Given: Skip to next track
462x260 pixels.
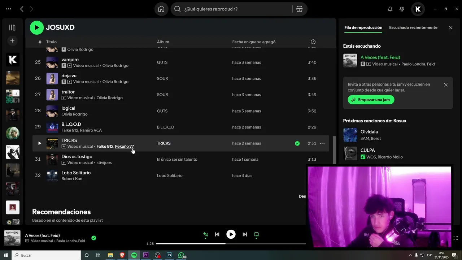Looking at the screenshot, I should [x=245, y=234].
